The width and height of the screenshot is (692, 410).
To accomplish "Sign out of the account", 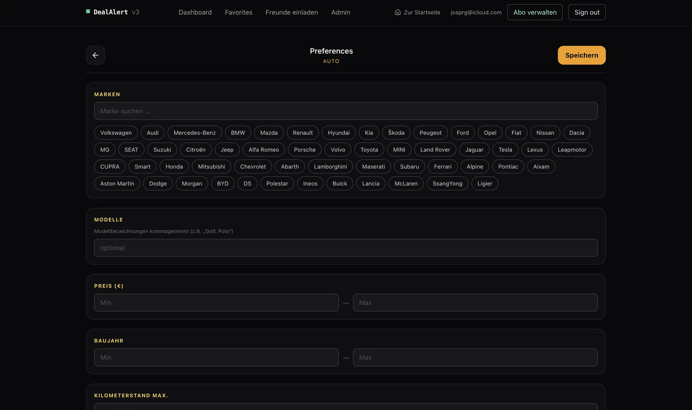I will pyautogui.click(x=587, y=12).
